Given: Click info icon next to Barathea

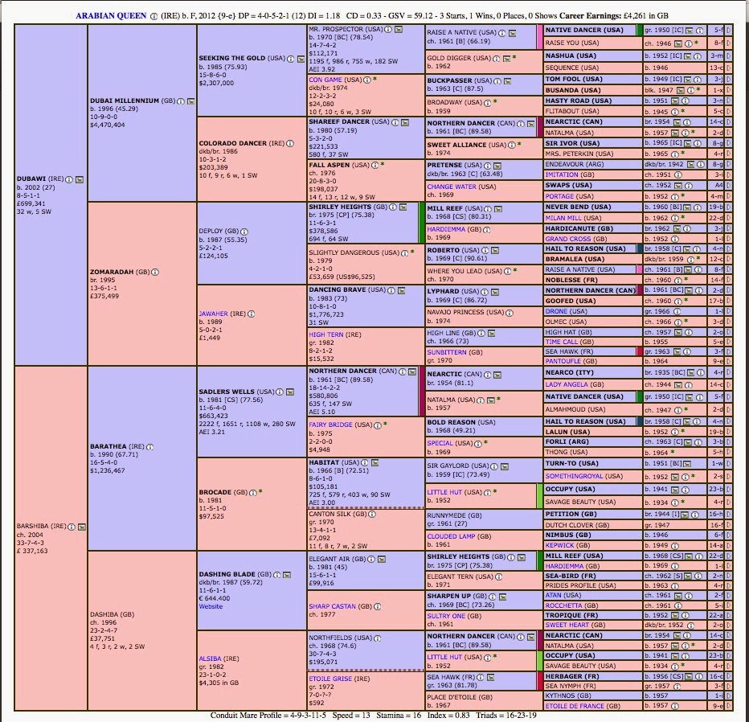Looking at the screenshot, I should point(150,447).
